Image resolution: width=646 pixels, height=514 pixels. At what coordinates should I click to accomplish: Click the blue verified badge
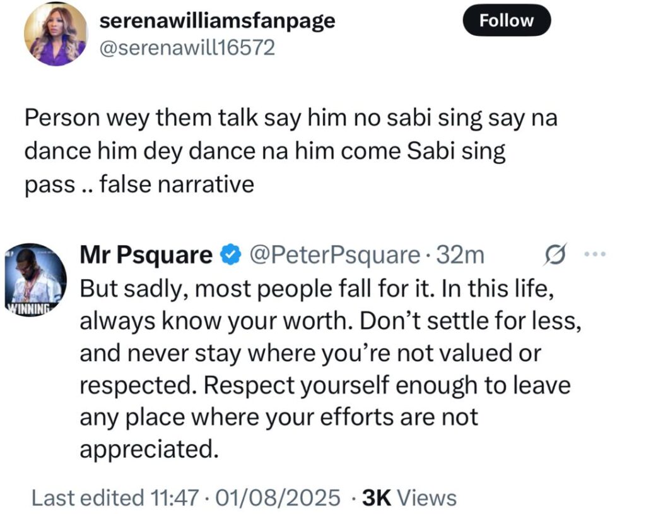(x=231, y=255)
